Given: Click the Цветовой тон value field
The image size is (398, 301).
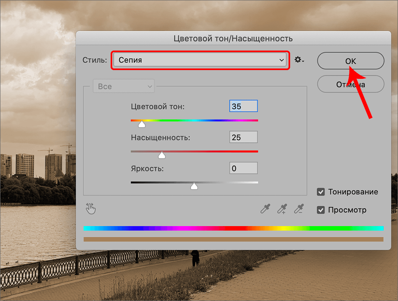Looking at the screenshot, I should click(x=243, y=106).
